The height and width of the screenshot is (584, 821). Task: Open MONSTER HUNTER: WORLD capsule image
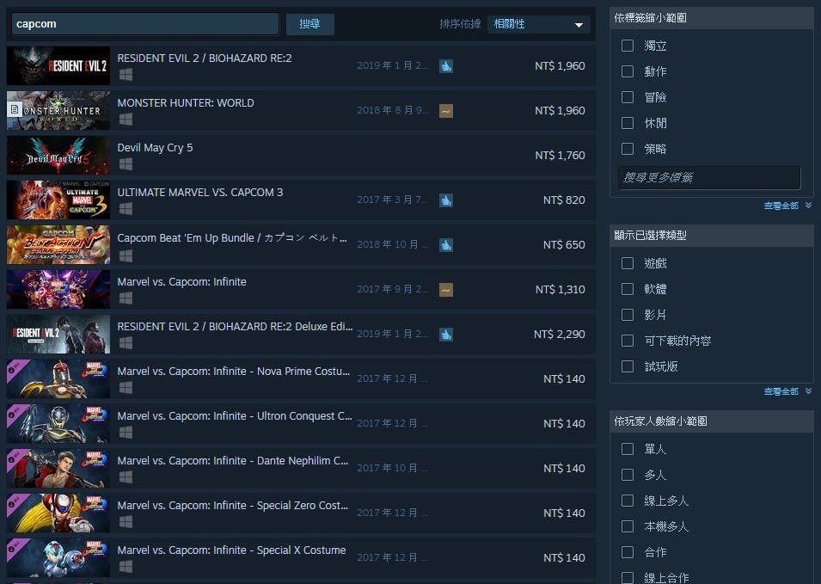pos(58,110)
